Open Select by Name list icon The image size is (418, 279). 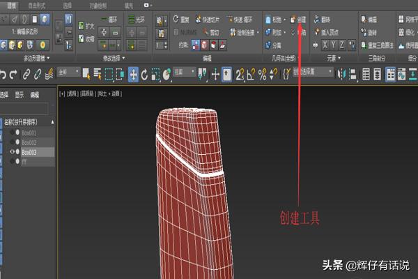(98, 74)
